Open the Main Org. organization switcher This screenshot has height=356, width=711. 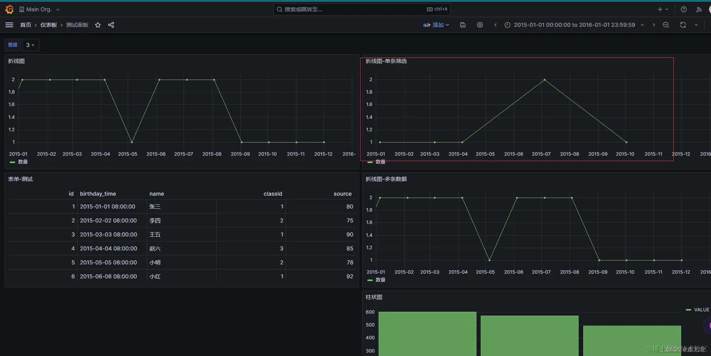tap(39, 9)
